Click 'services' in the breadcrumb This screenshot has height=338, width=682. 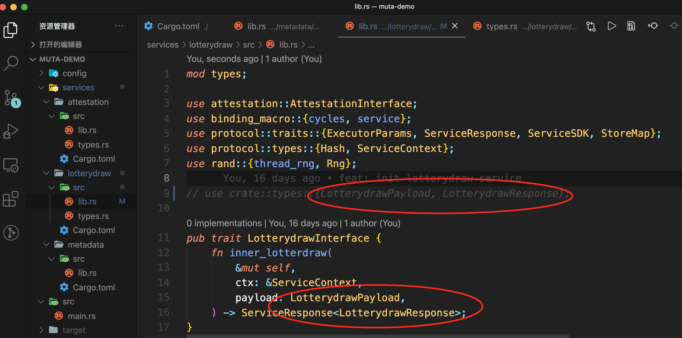[163, 45]
